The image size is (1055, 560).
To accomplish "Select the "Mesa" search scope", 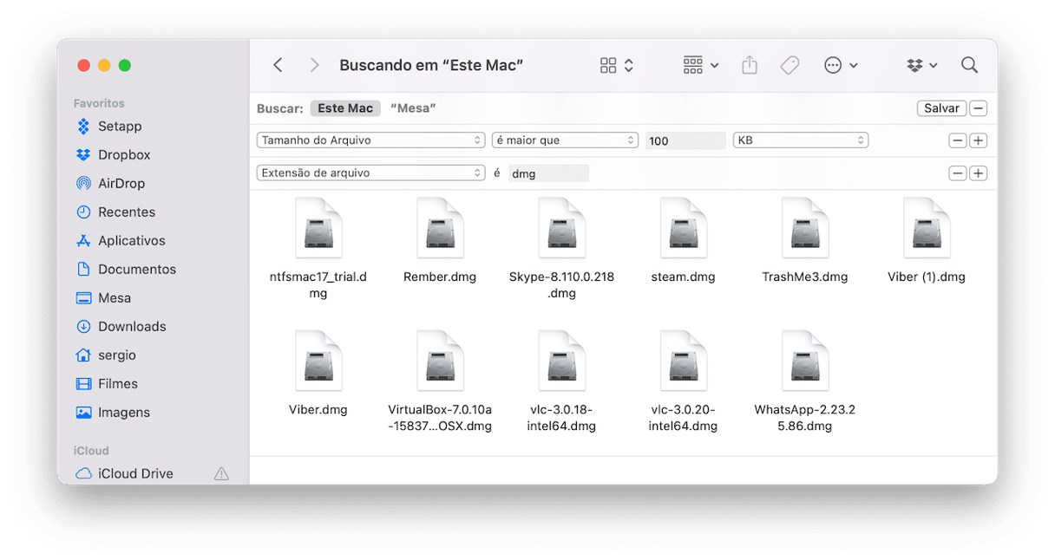I will click(413, 108).
